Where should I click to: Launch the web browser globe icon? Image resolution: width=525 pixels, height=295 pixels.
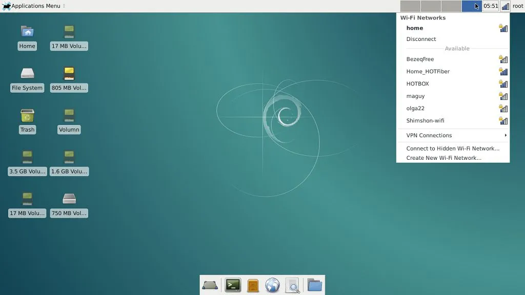[x=272, y=285]
